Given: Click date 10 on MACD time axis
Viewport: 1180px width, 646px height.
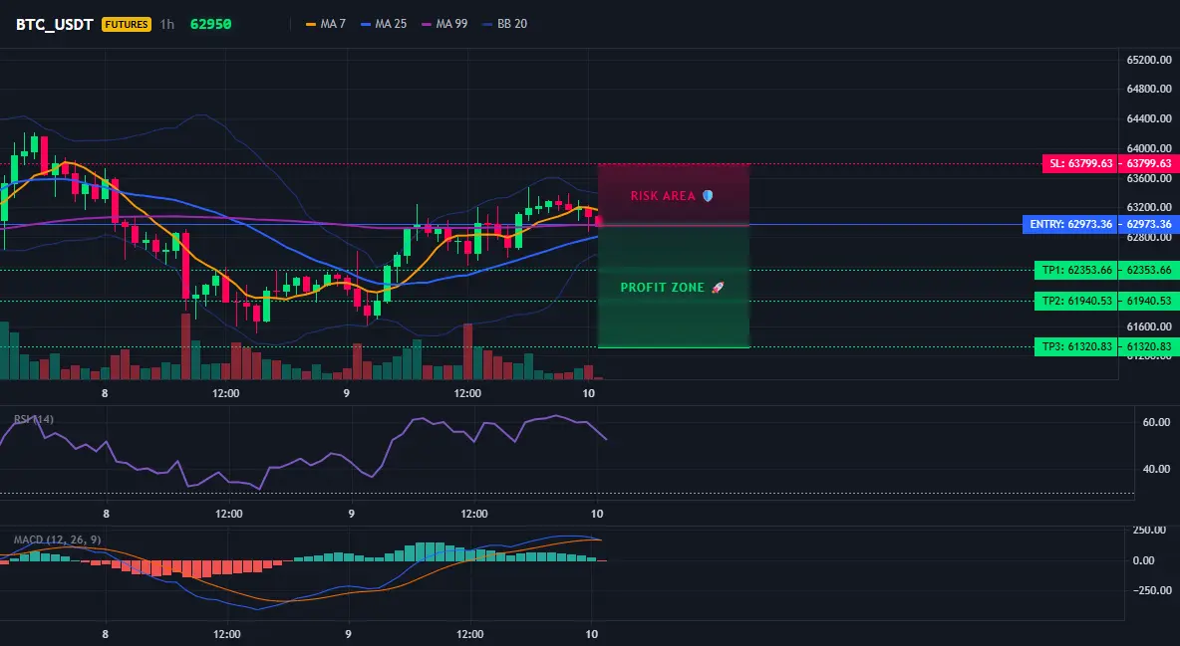Looking at the screenshot, I should pos(592,634).
